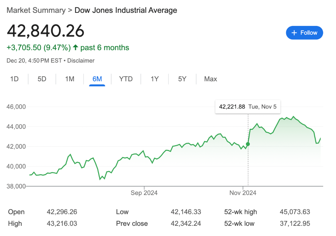Select the 5D time range tab
Image resolution: width=336 pixels, height=236 pixels.
(42, 79)
